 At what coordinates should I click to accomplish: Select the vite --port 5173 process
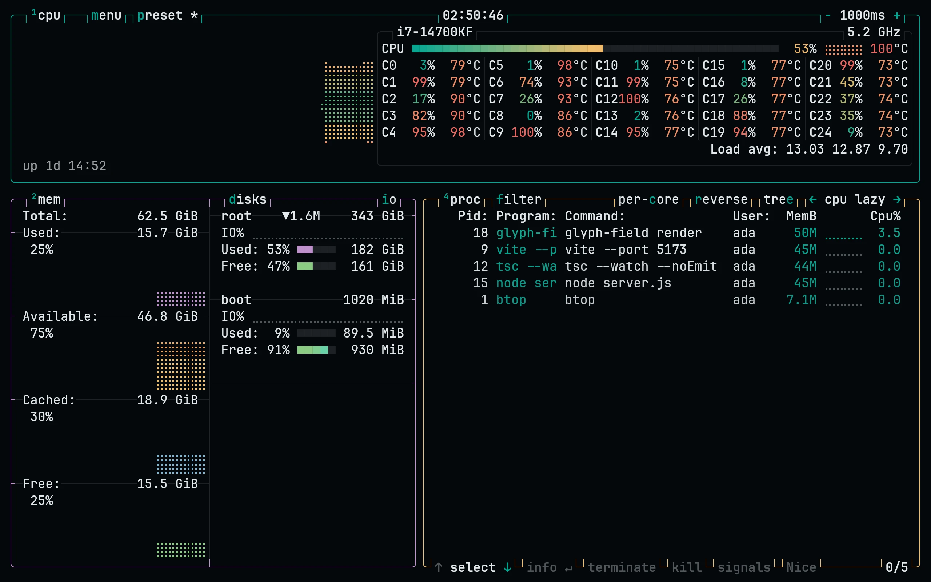(671, 250)
